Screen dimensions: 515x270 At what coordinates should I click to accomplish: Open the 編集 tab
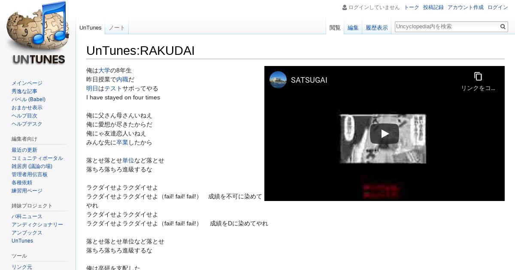353,28
